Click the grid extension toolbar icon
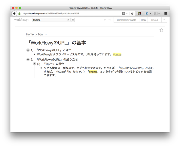Screen dimensions: 180x147 pyautogui.click(x=155, y=13)
